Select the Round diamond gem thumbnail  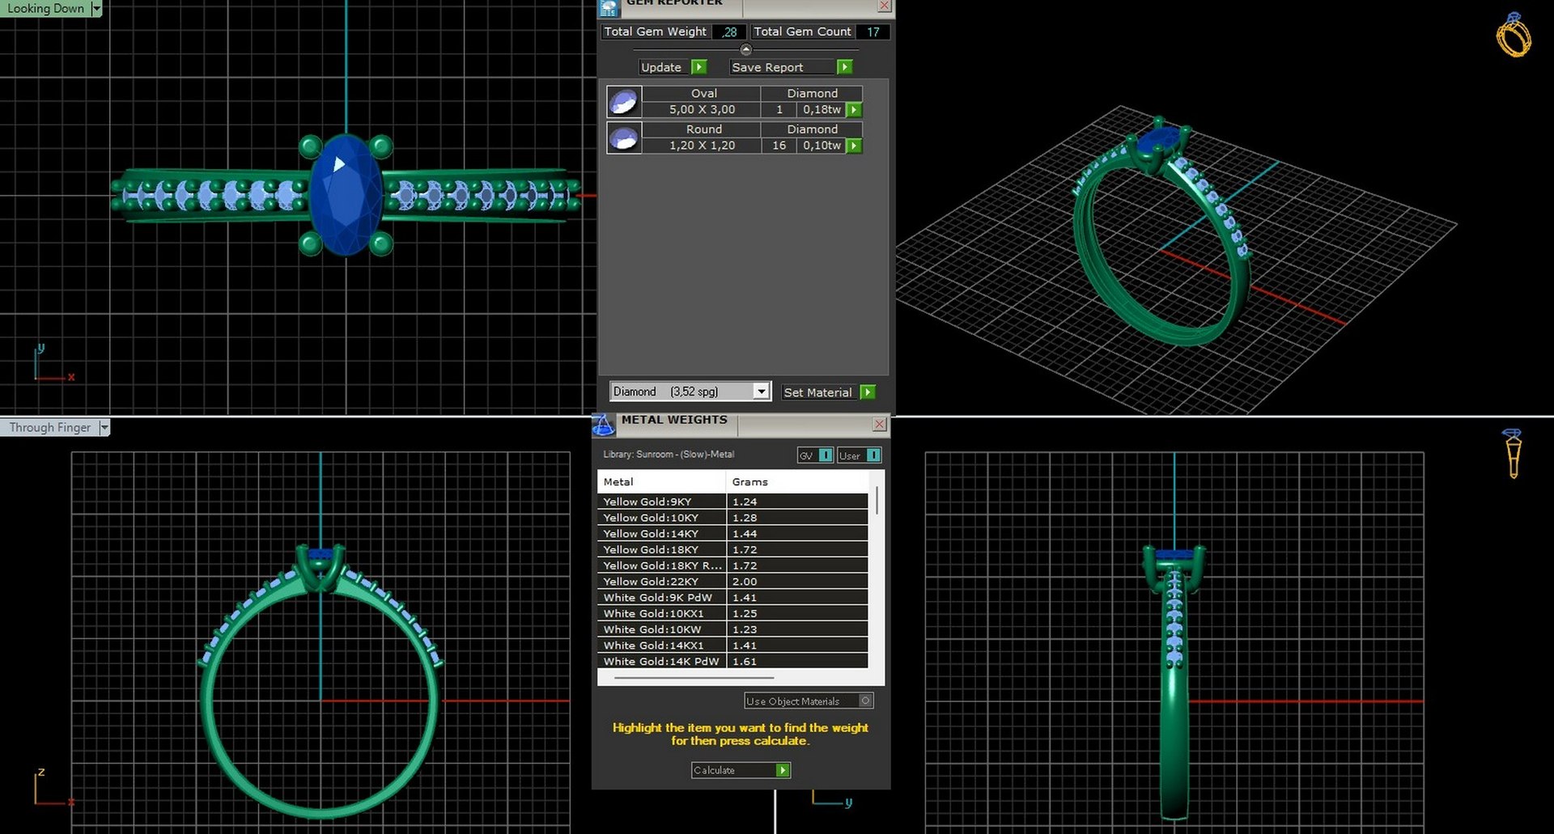tap(624, 138)
